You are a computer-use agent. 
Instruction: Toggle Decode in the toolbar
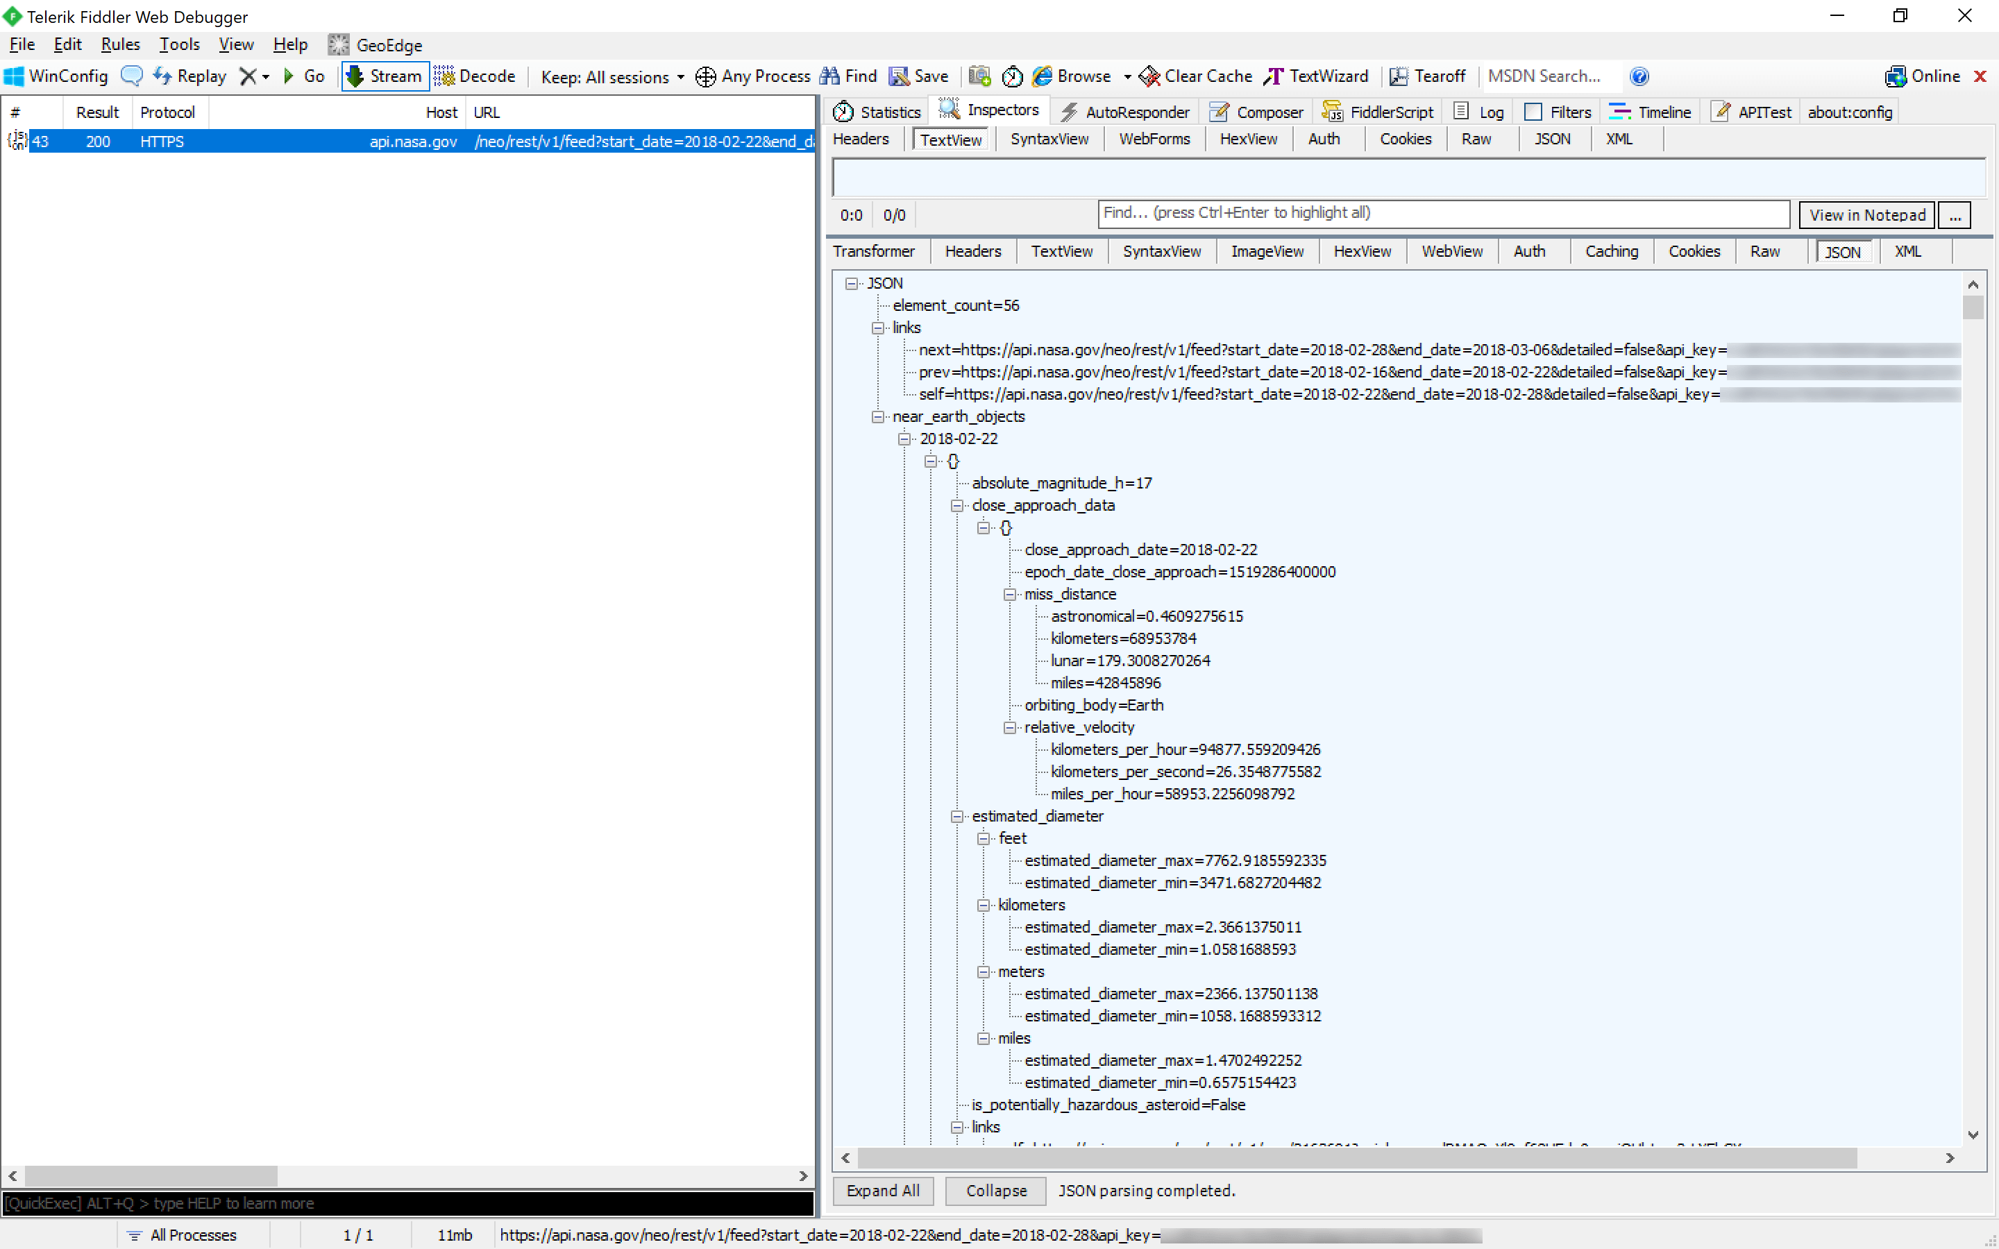[x=474, y=76]
